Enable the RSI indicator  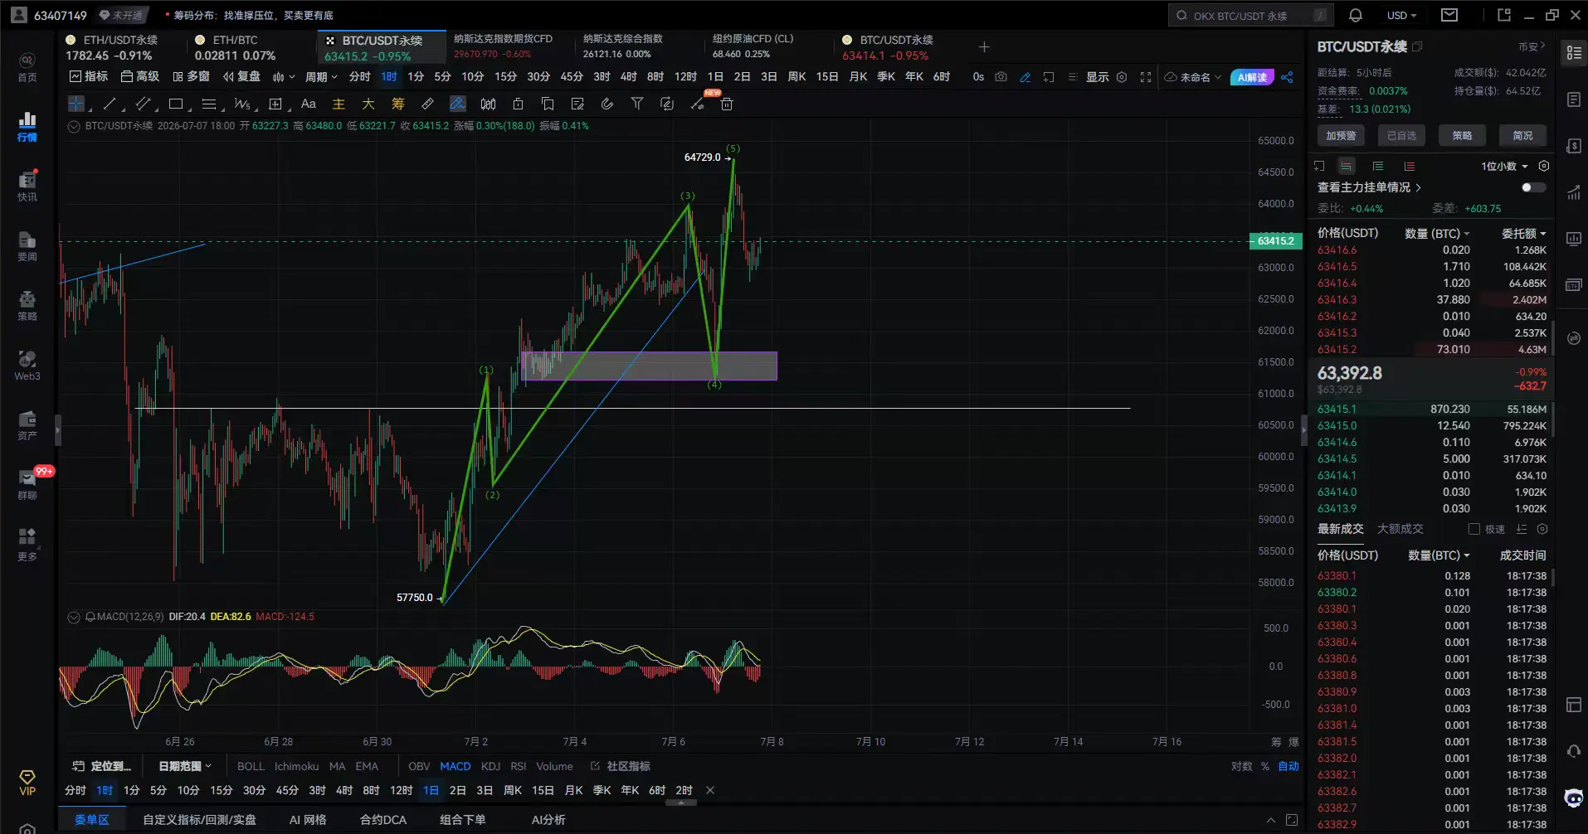(x=519, y=766)
